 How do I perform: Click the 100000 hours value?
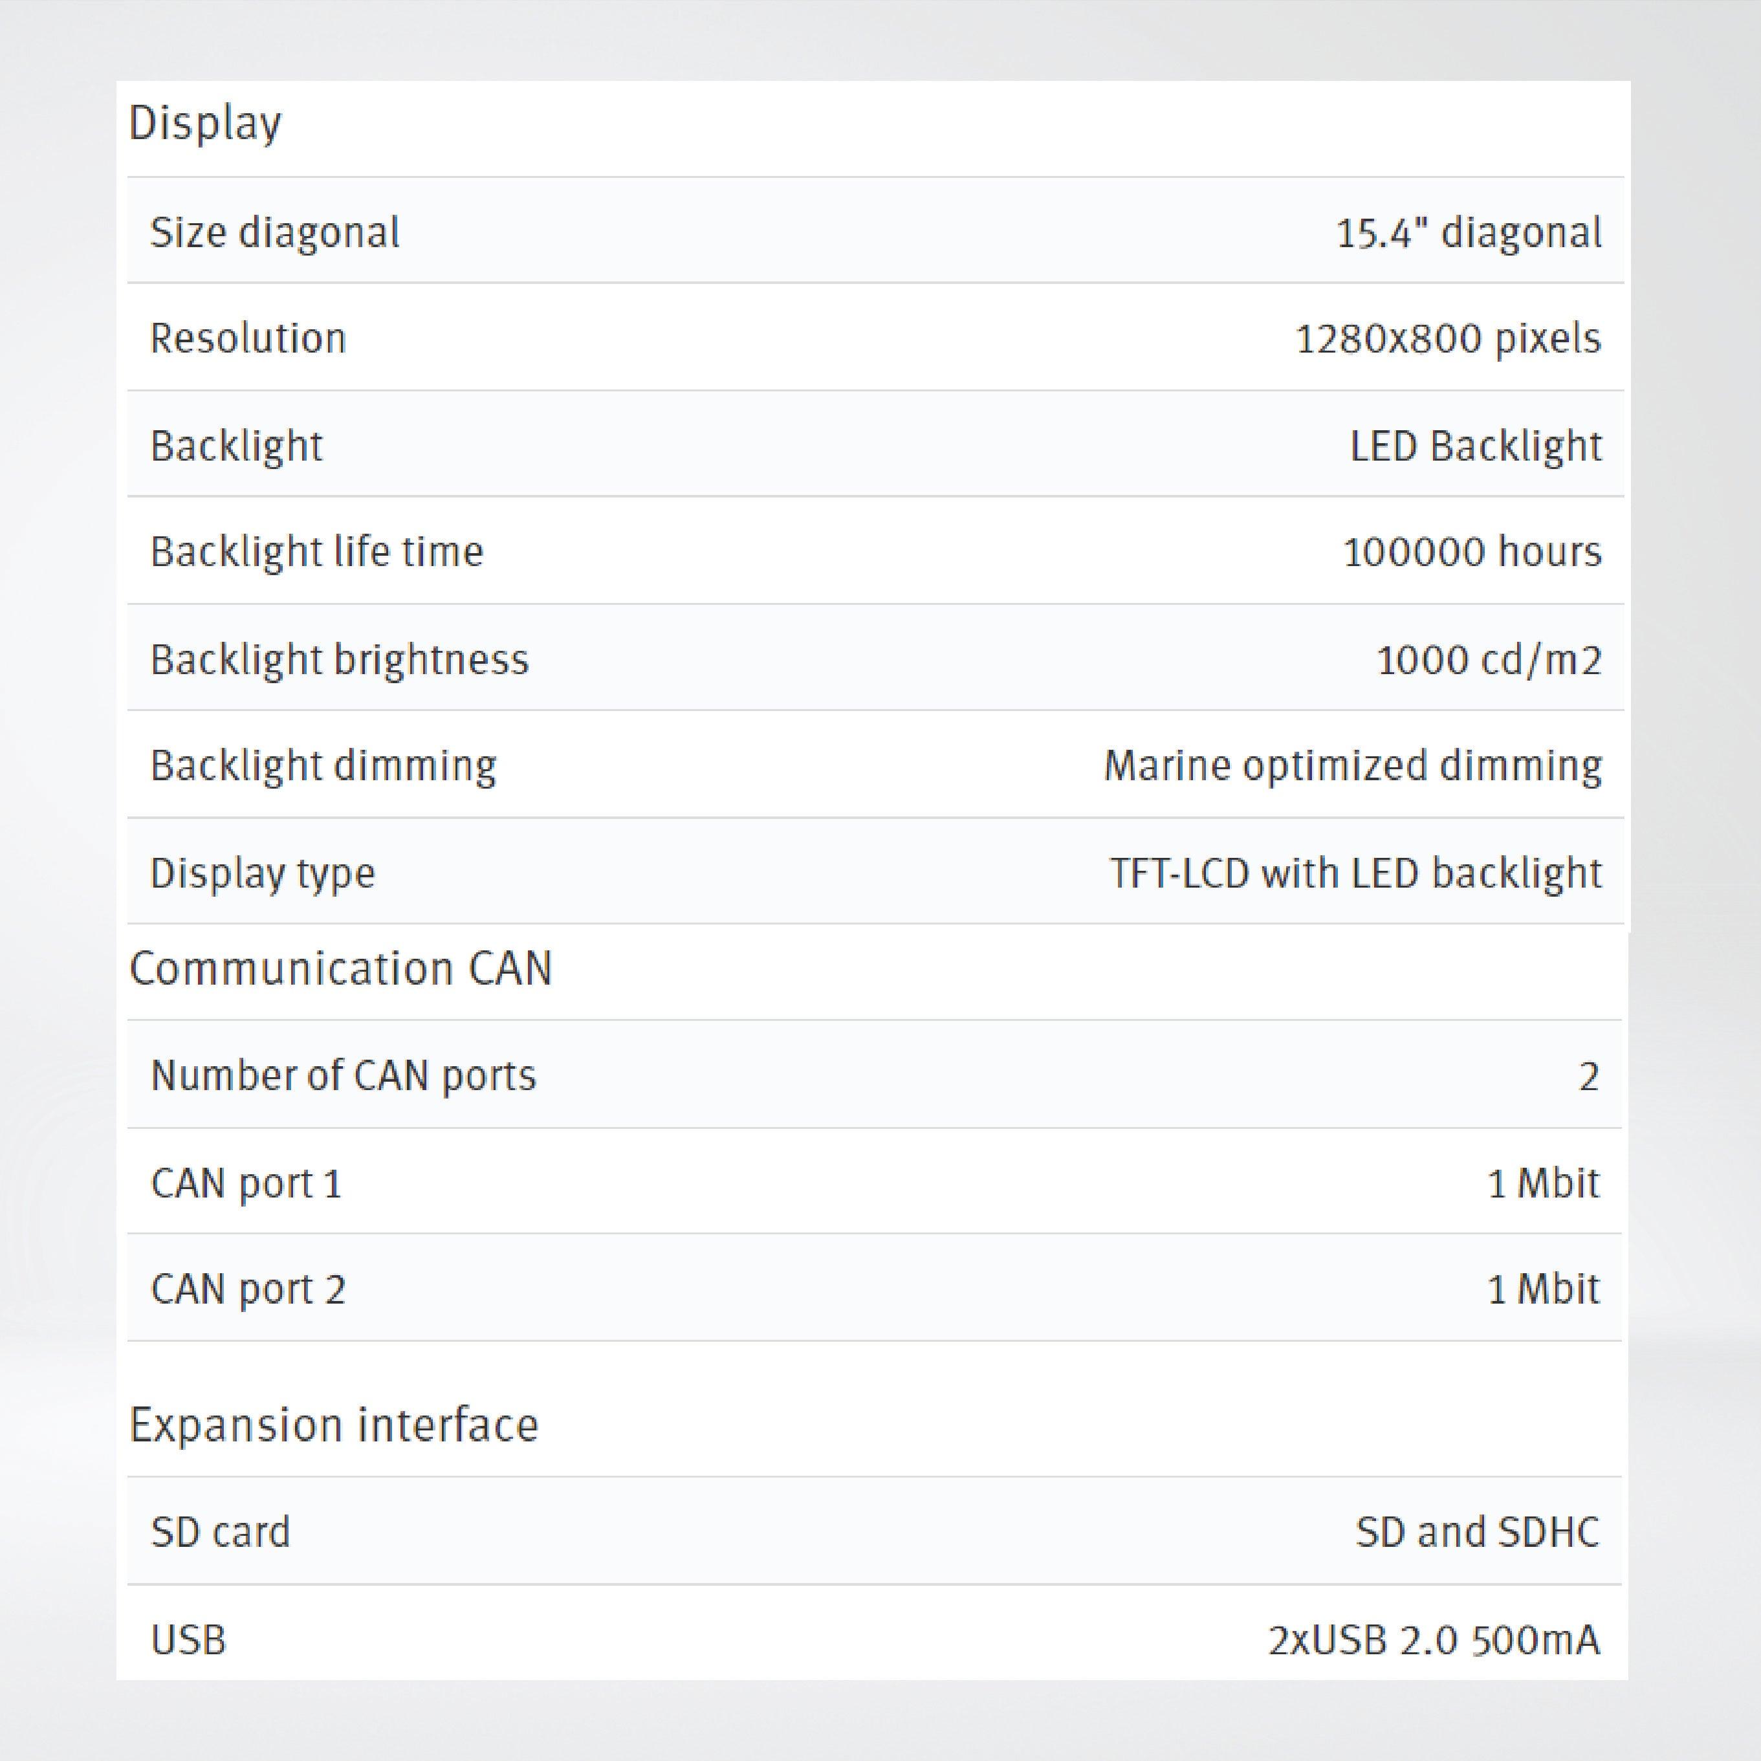coord(1472,551)
